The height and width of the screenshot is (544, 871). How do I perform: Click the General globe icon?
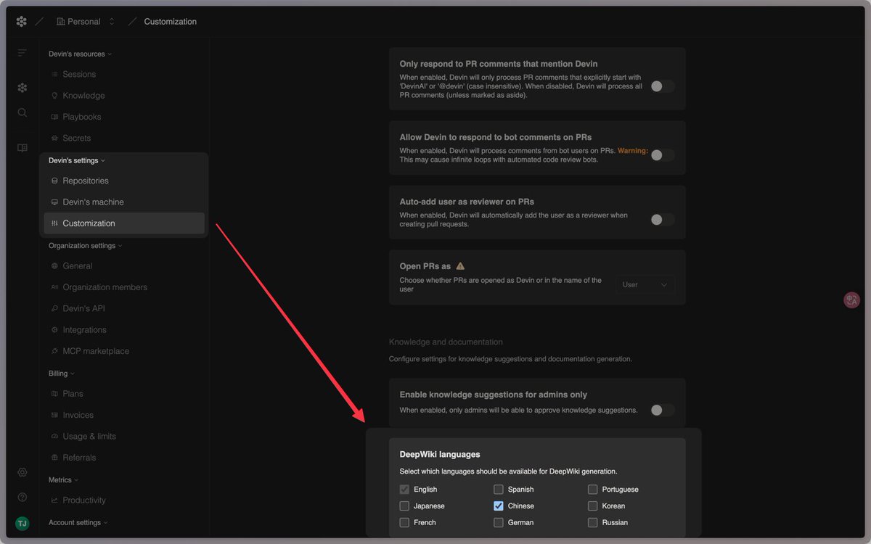(x=54, y=266)
